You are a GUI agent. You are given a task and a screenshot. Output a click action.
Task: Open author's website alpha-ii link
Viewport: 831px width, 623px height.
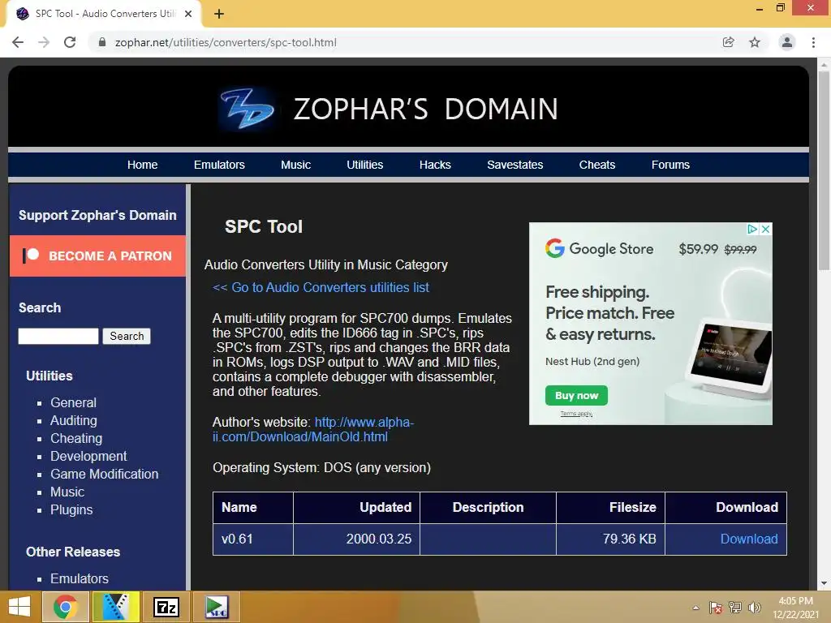click(313, 430)
